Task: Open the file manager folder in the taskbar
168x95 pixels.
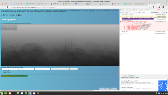Action: (x=18, y=93)
